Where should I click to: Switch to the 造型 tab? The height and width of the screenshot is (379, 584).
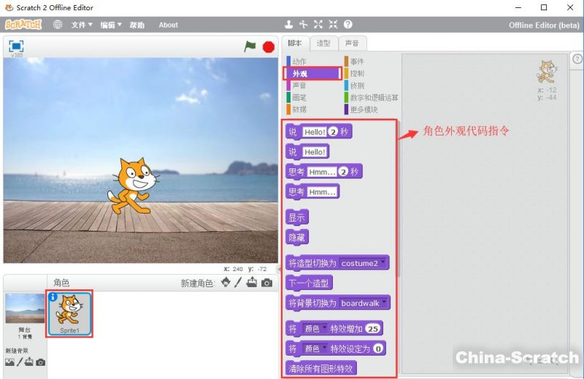[323, 43]
